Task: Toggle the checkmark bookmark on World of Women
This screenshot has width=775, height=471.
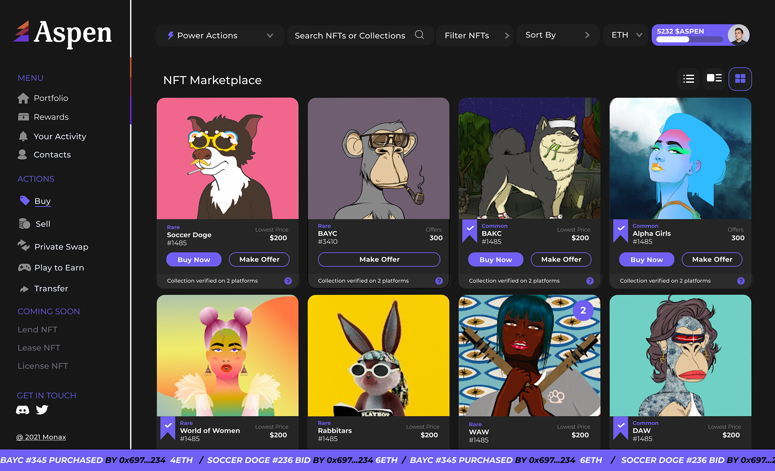Action: (168, 427)
